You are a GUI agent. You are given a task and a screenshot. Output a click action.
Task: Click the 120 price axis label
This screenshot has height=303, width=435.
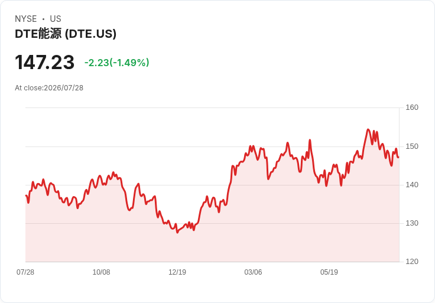click(412, 262)
